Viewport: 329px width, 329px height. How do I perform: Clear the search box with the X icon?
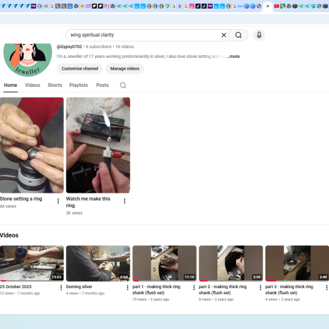click(224, 35)
